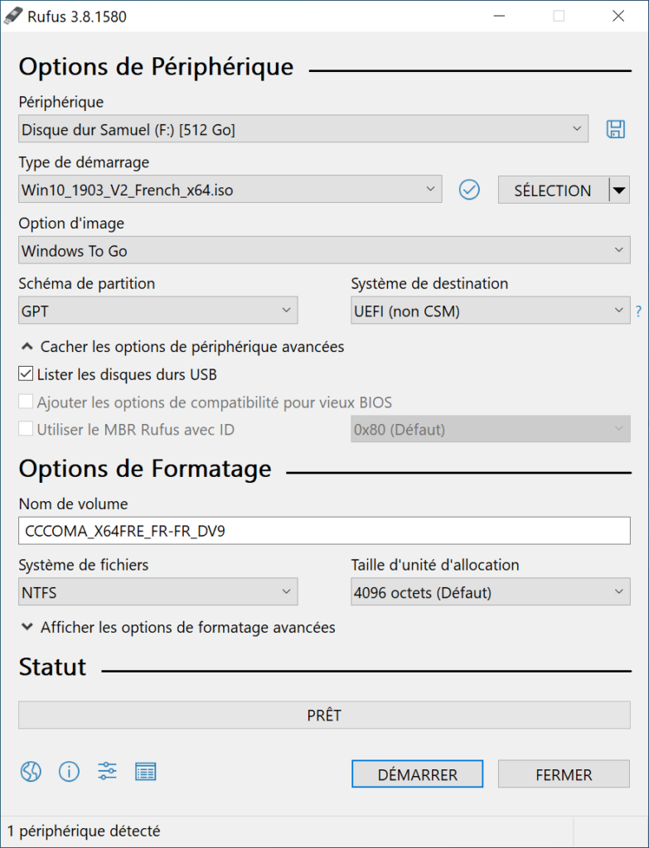649x848 pixels.
Task: Click the save disk image icon
Action: click(616, 129)
